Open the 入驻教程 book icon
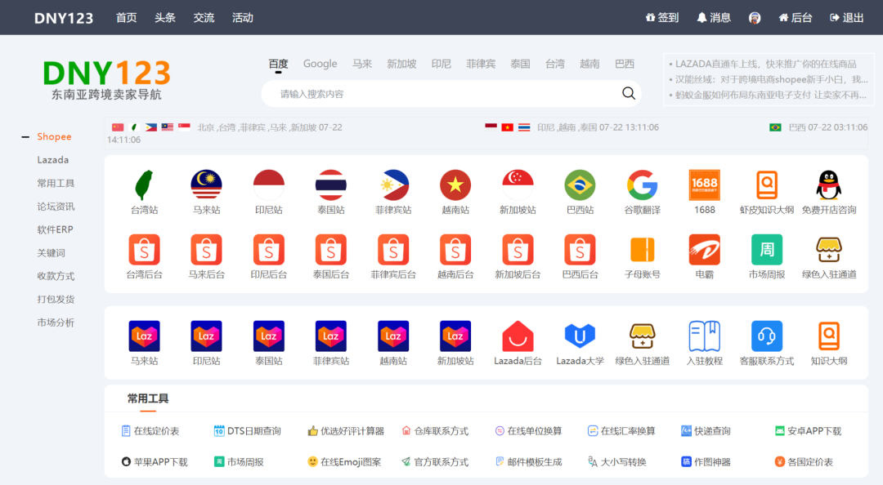The image size is (883, 485). click(705, 336)
